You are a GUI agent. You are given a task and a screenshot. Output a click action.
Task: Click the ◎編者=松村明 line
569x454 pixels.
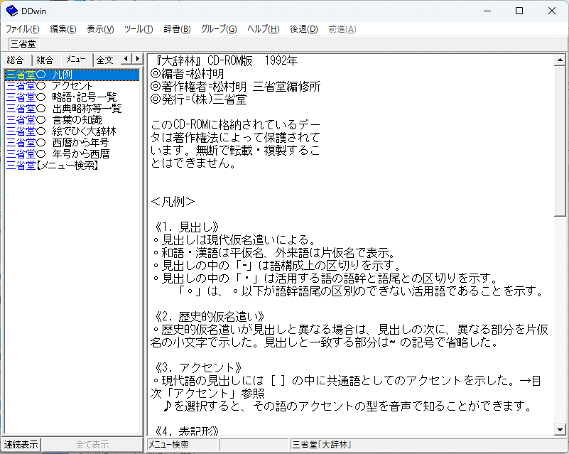[188, 74]
